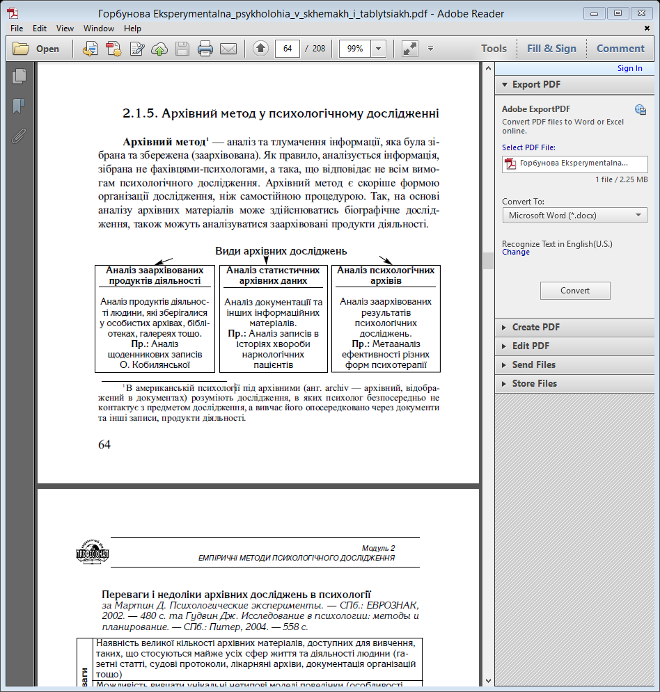Click the vertical scrollbar thumb
This screenshot has height=692, width=660.
click(x=488, y=260)
